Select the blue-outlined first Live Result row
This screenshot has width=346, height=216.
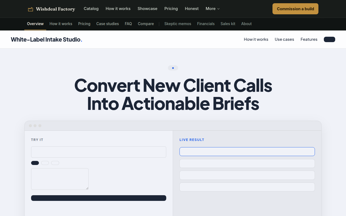pos(247,151)
